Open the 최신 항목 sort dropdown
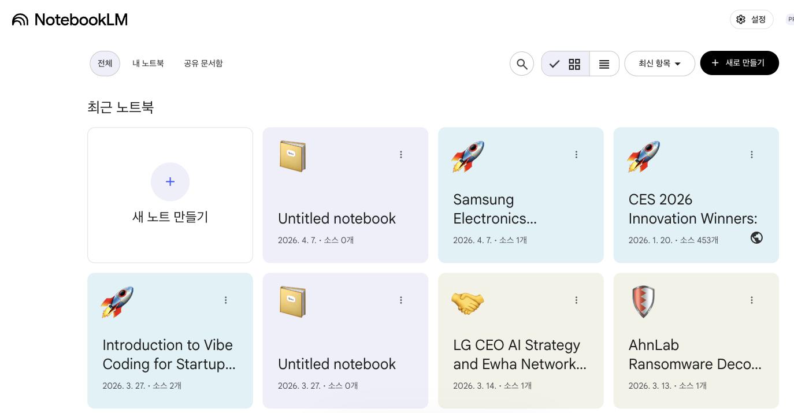794x413 pixels. [x=659, y=64]
